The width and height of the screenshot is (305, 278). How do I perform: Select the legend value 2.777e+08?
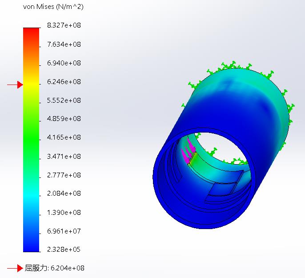(x=64, y=175)
